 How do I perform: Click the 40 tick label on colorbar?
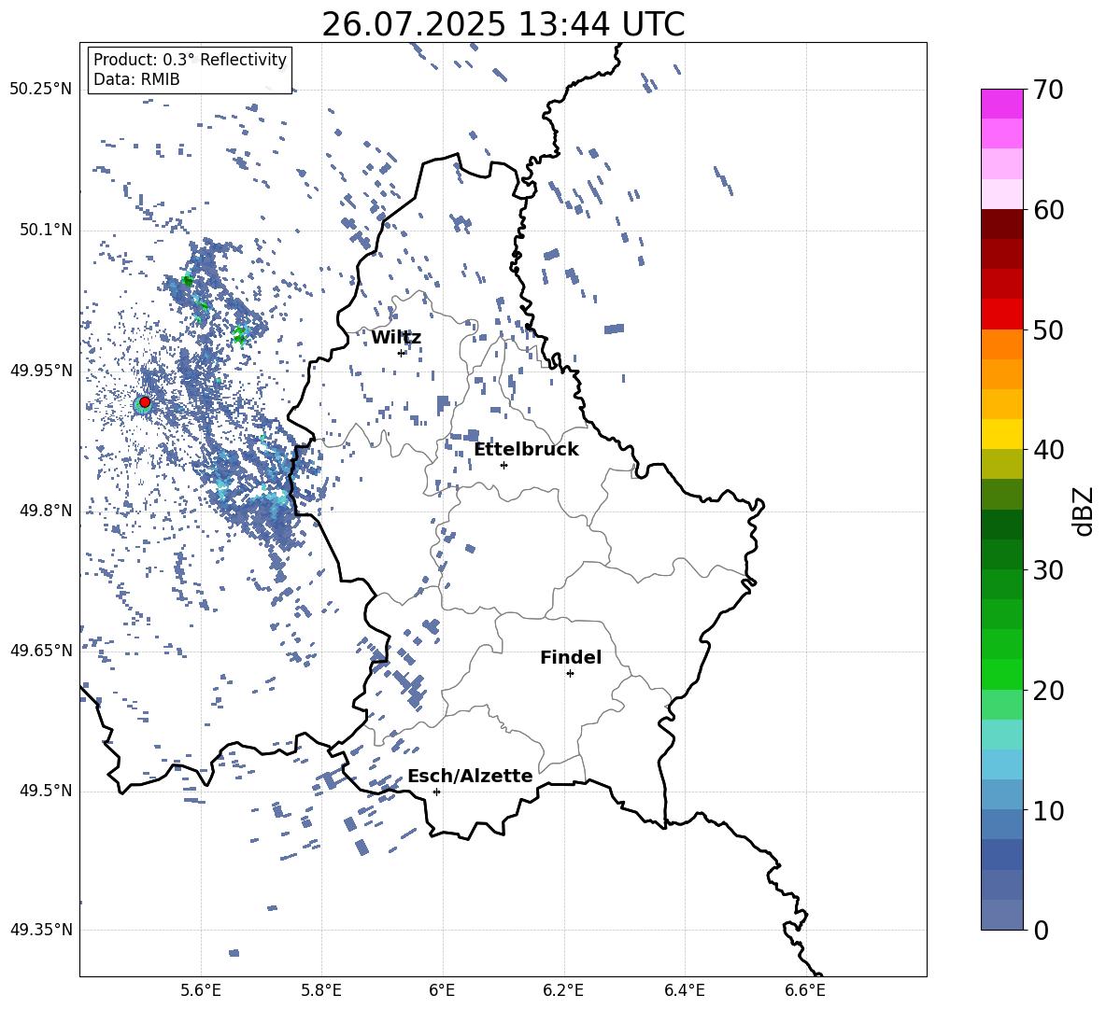(x=1048, y=450)
